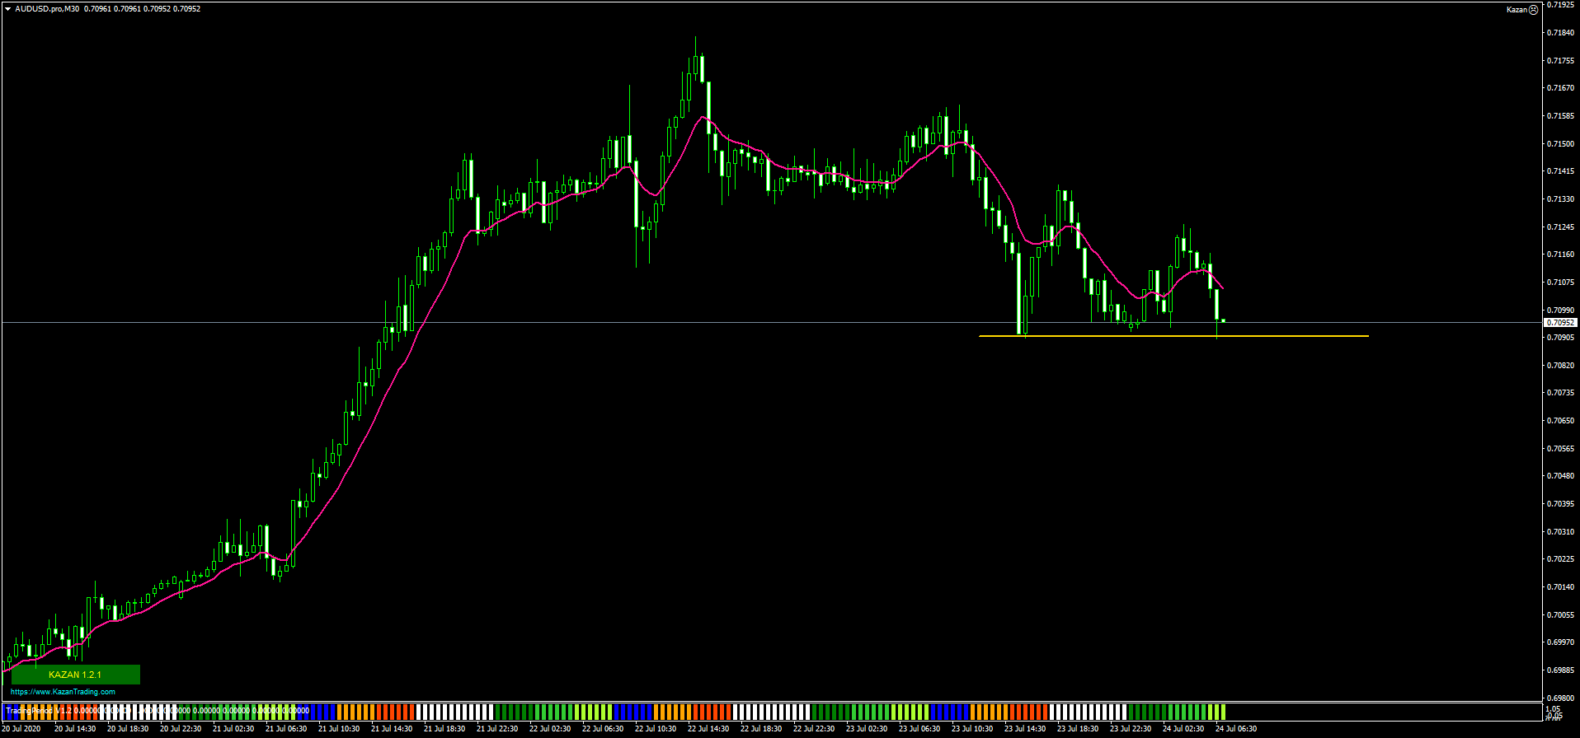This screenshot has width=1580, height=738.
Task: Click the 20 Jul 2020 time label
Action: click(x=21, y=729)
